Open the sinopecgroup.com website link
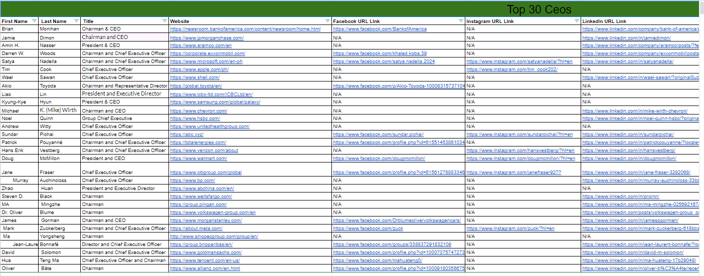704x276 pixels. point(214,236)
